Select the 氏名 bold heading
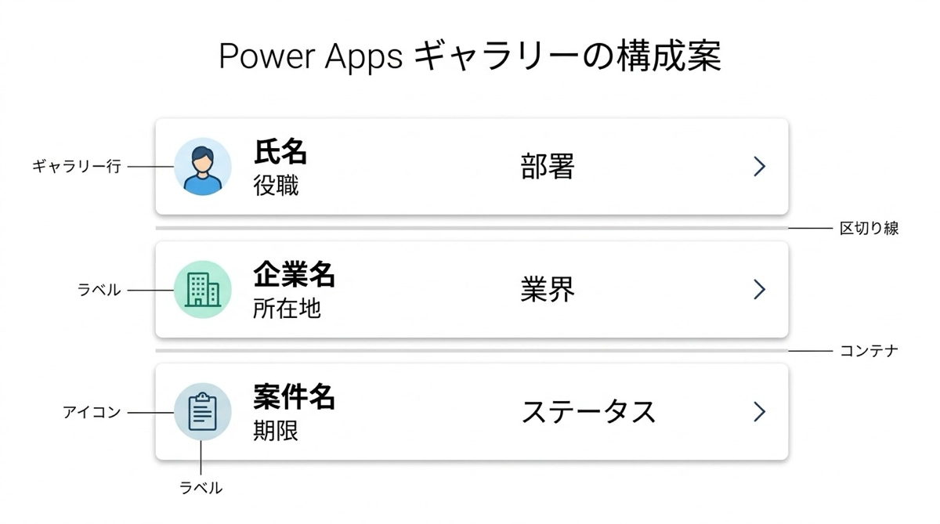Viewport: 940px width, 524px height. tap(280, 151)
